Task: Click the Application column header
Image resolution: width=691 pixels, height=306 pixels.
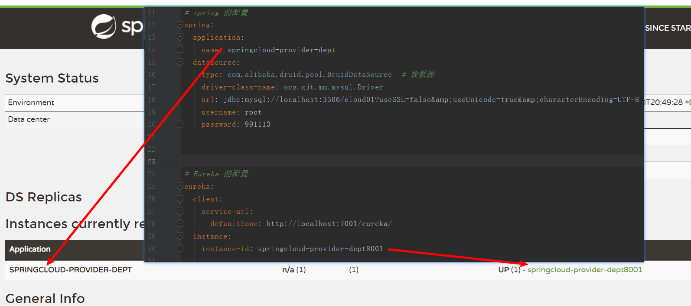Action: click(30, 249)
